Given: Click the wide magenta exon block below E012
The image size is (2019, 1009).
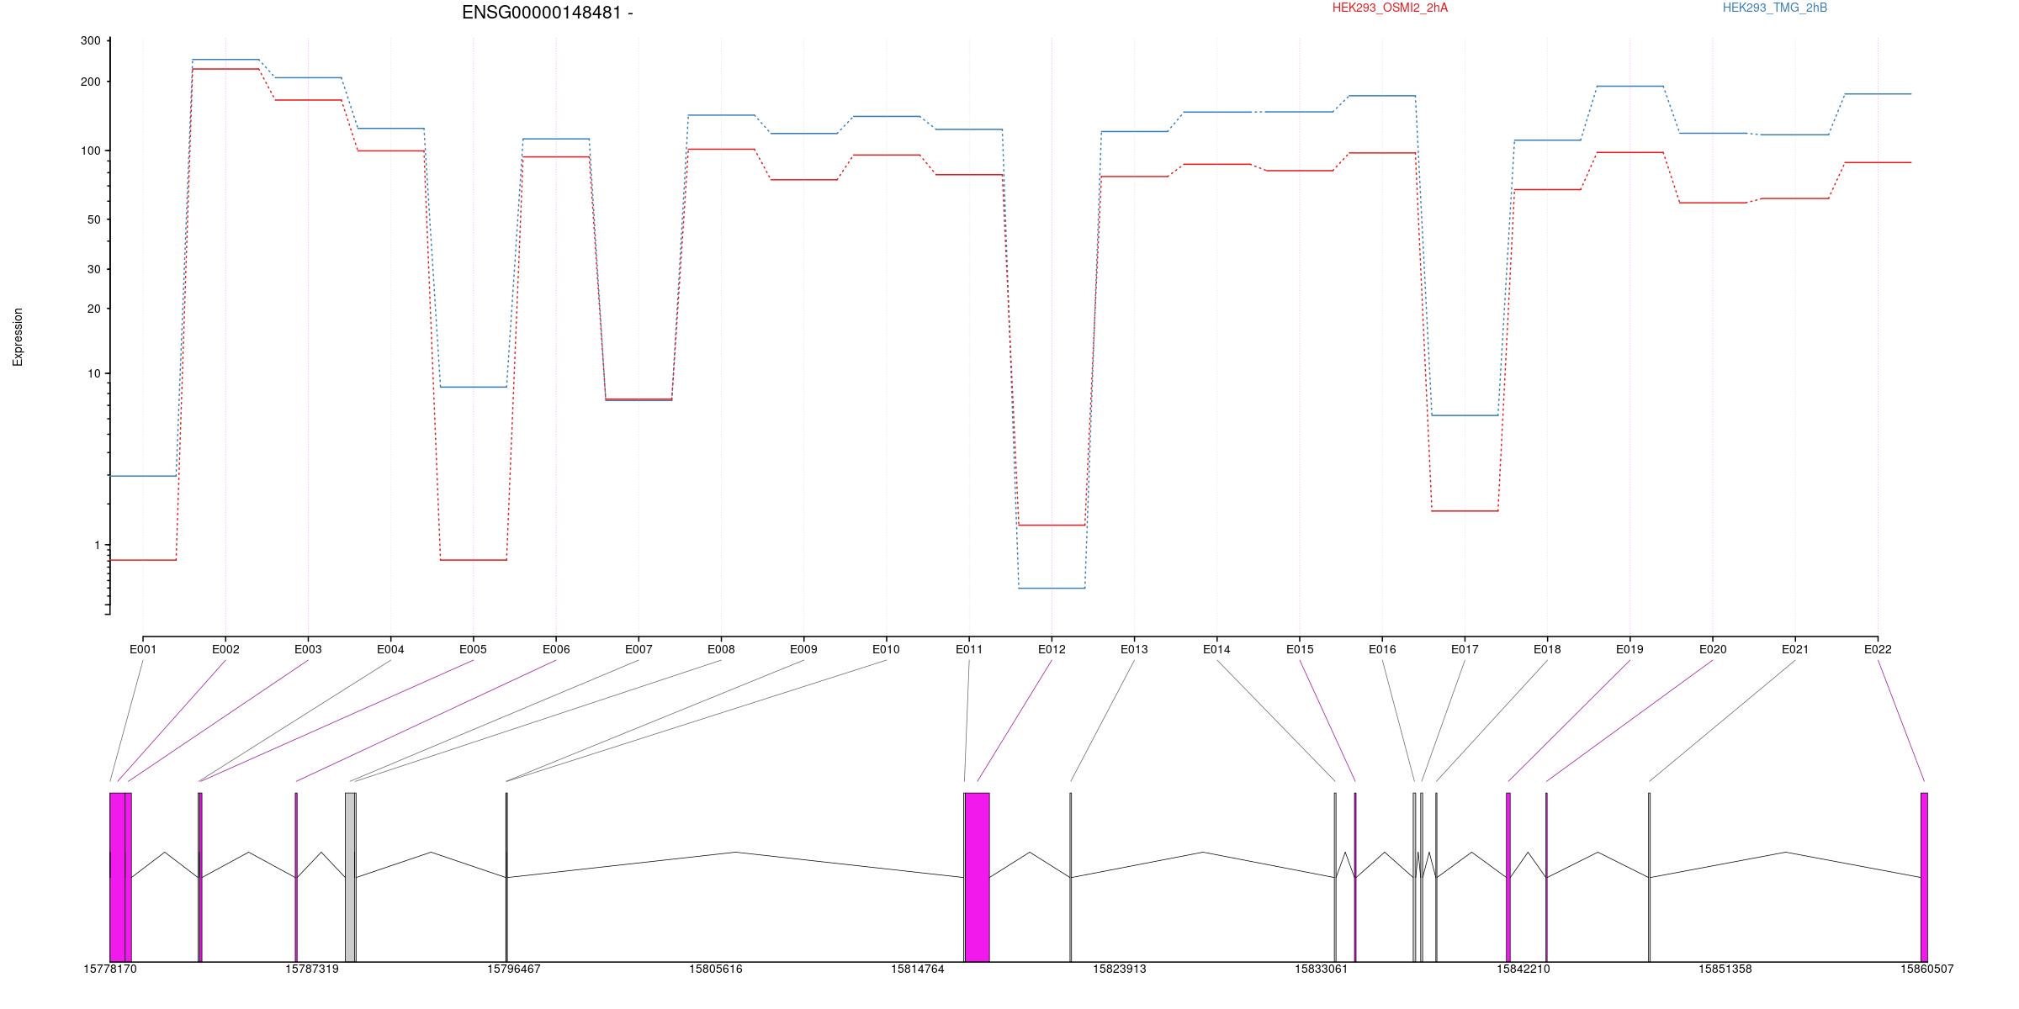Looking at the screenshot, I should (x=977, y=877).
